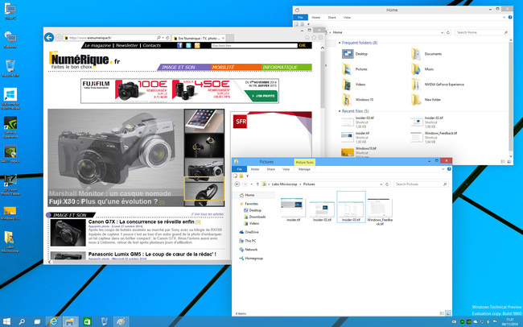
Task: Expand the ribbon in the Pictures window
Action: coord(443,169)
